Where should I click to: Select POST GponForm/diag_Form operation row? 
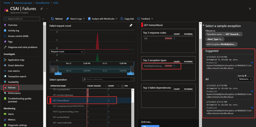pyautogui.click(x=90, y=112)
